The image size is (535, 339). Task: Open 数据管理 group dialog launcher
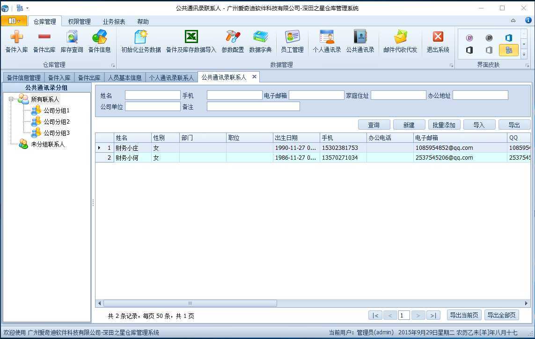(x=451, y=65)
